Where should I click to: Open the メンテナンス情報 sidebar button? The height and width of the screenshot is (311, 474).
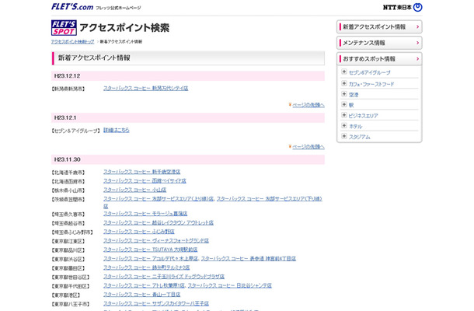(379, 43)
